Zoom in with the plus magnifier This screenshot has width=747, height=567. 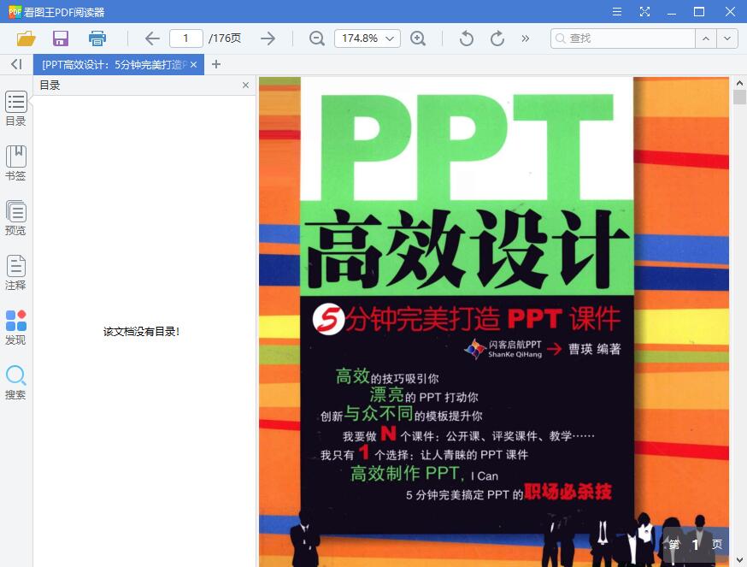[x=418, y=38]
